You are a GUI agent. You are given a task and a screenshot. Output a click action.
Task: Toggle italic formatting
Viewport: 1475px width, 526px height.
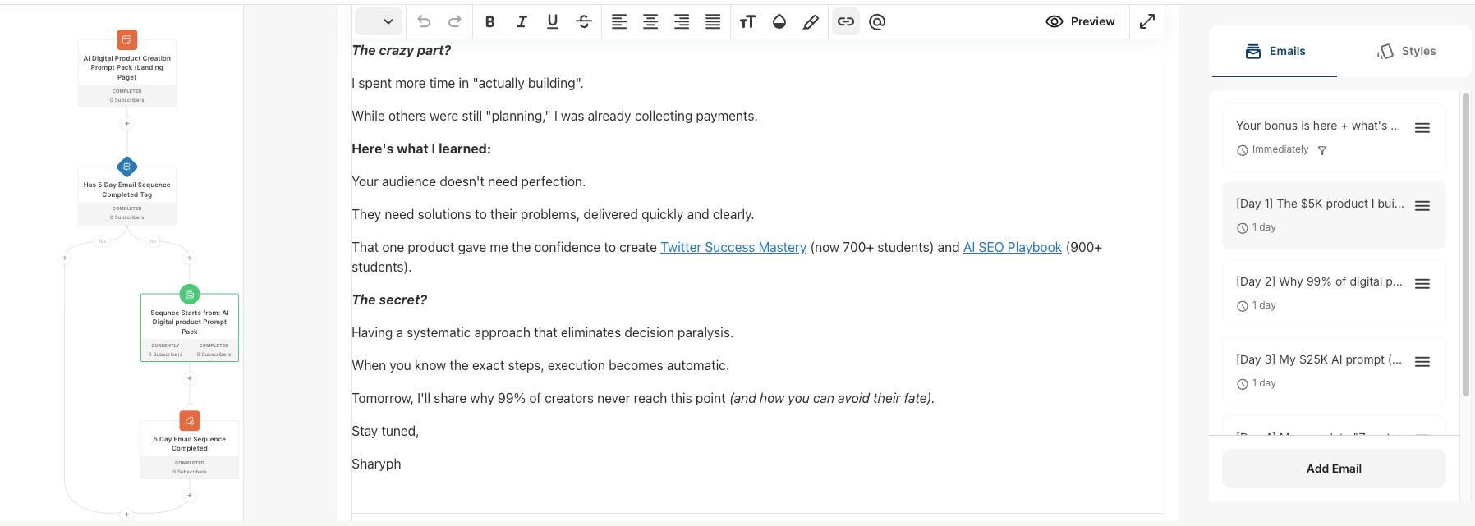[x=522, y=21]
